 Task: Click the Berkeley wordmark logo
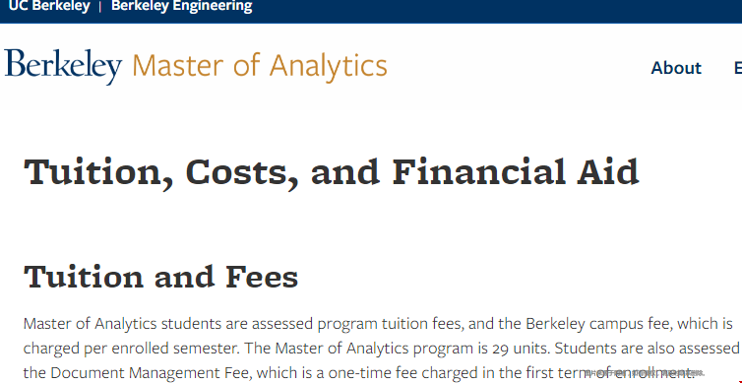pos(63,66)
